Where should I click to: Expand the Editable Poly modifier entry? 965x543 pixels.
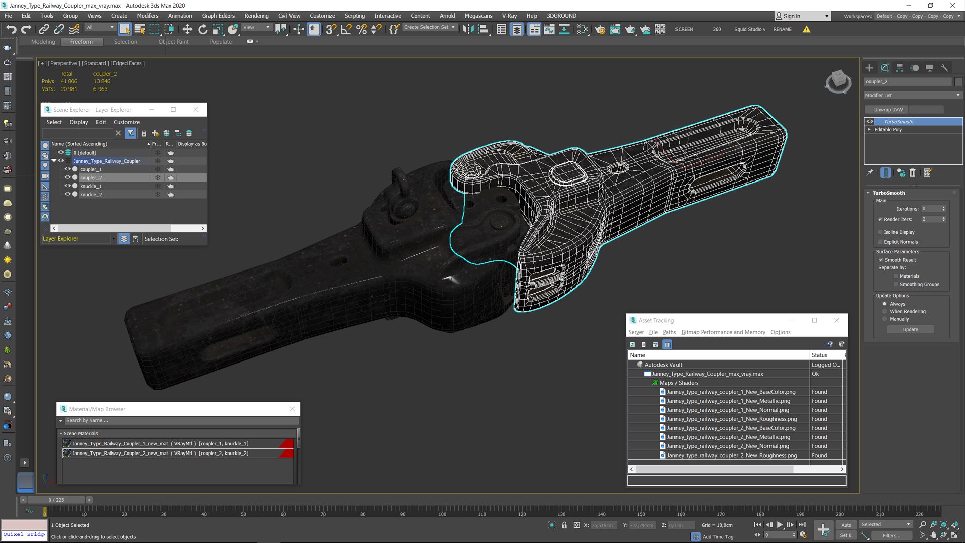point(869,129)
